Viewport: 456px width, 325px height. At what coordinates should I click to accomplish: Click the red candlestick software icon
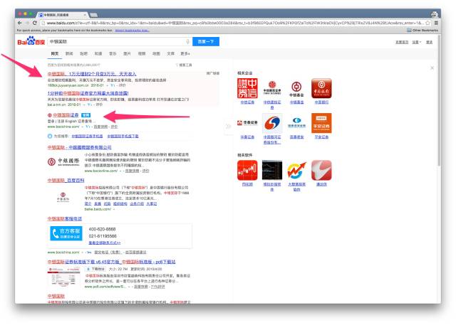click(x=247, y=170)
